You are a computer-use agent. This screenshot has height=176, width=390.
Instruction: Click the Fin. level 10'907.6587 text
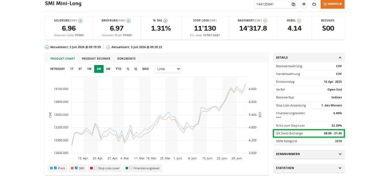coord(205,35)
